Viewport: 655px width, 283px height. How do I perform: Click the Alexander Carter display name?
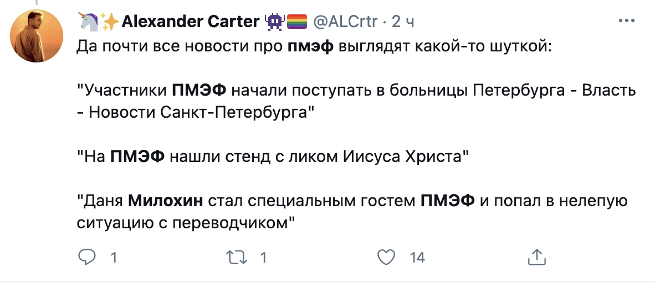190,22
